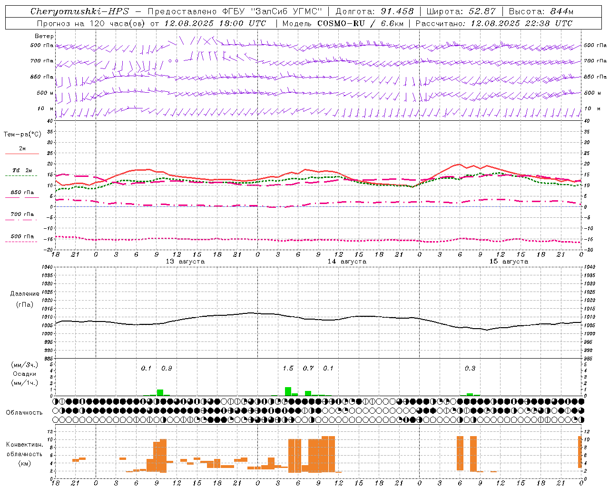This screenshot has width=609, height=487.
Task: Click the computed time '12.08.2025 22:38 UTC'
Action: coord(521,23)
